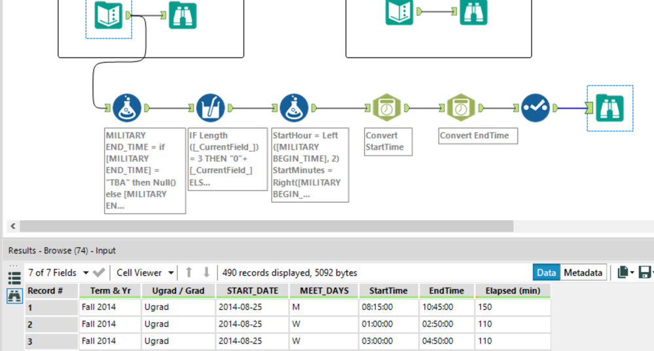654x351 pixels.
Task: Click the messages list icon in Results
Action: coord(14,278)
